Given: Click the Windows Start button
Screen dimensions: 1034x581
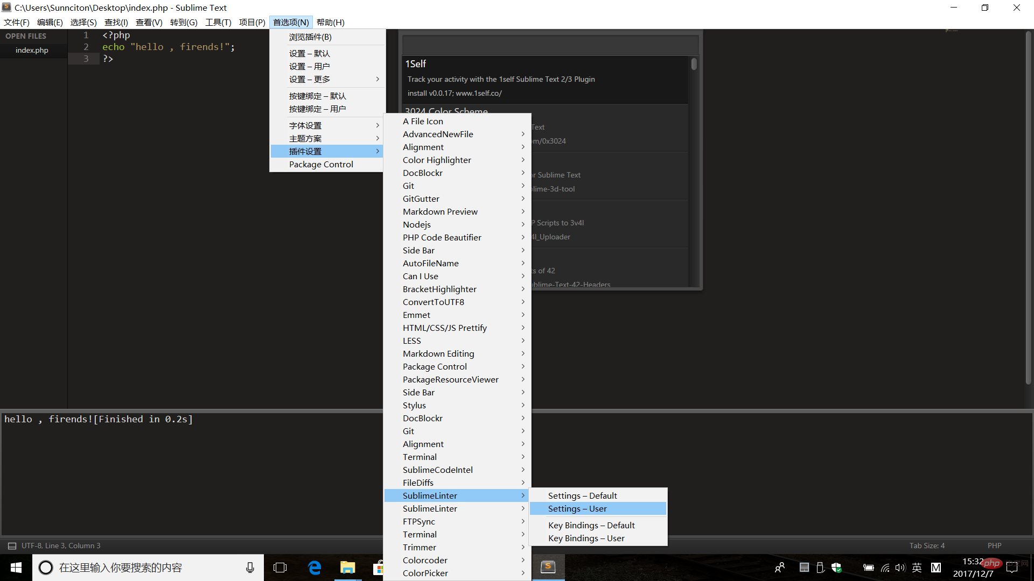Looking at the screenshot, I should (16, 568).
